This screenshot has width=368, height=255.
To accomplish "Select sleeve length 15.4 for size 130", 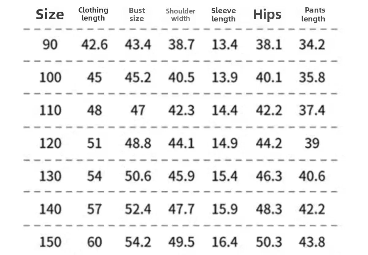I will coord(225,176).
